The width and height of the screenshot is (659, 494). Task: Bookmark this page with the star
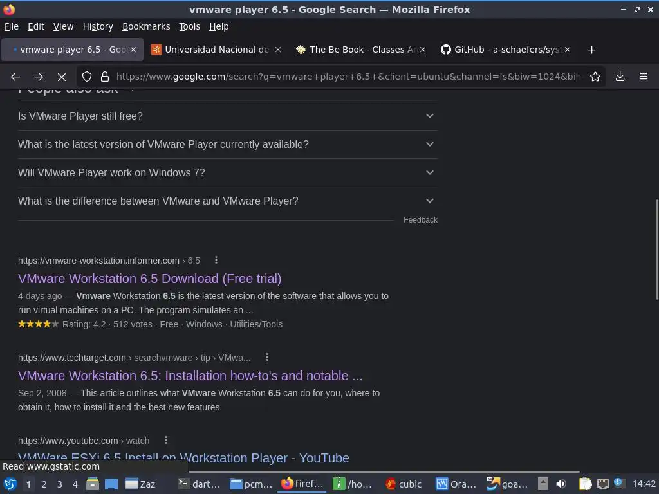[x=595, y=77]
